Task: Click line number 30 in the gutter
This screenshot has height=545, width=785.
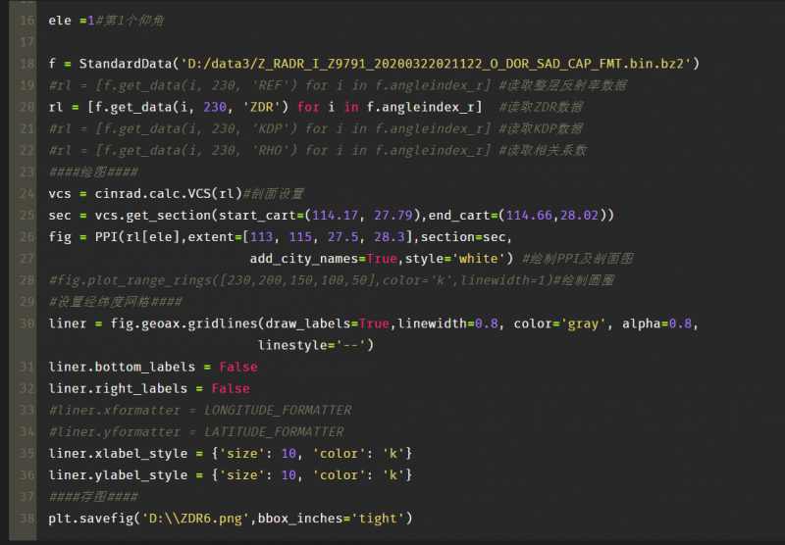Action: click(26, 323)
